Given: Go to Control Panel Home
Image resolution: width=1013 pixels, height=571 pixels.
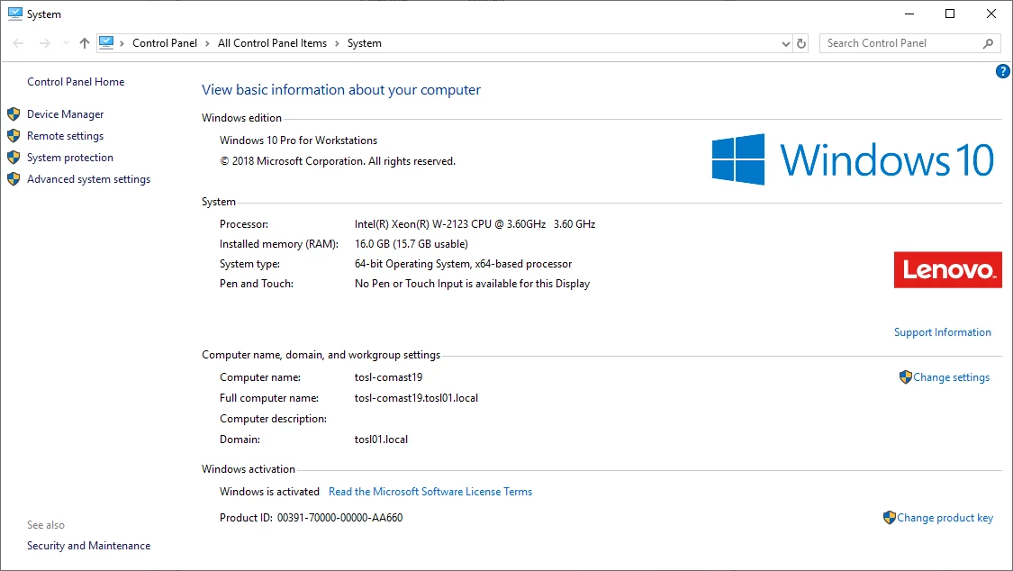Looking at the screenshot, I should click(76, 81).
